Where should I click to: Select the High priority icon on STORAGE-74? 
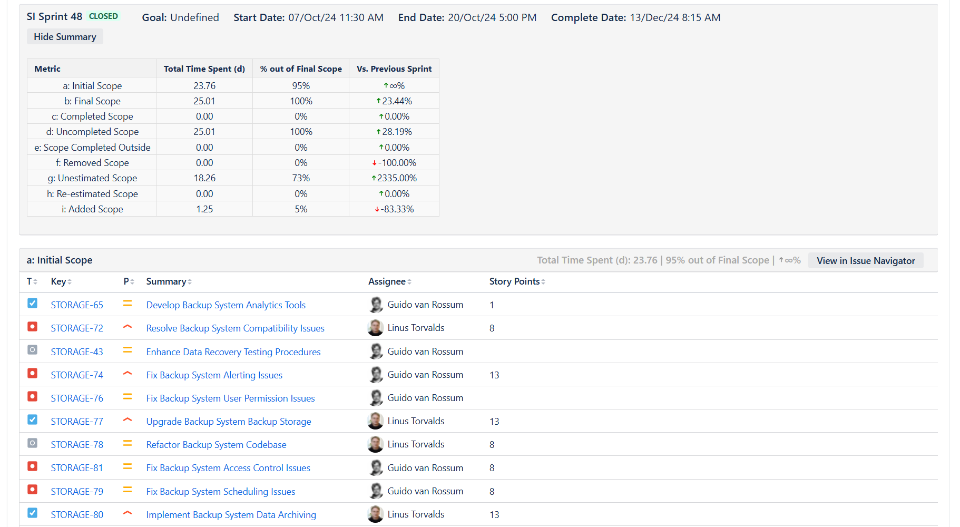point(127,373)
